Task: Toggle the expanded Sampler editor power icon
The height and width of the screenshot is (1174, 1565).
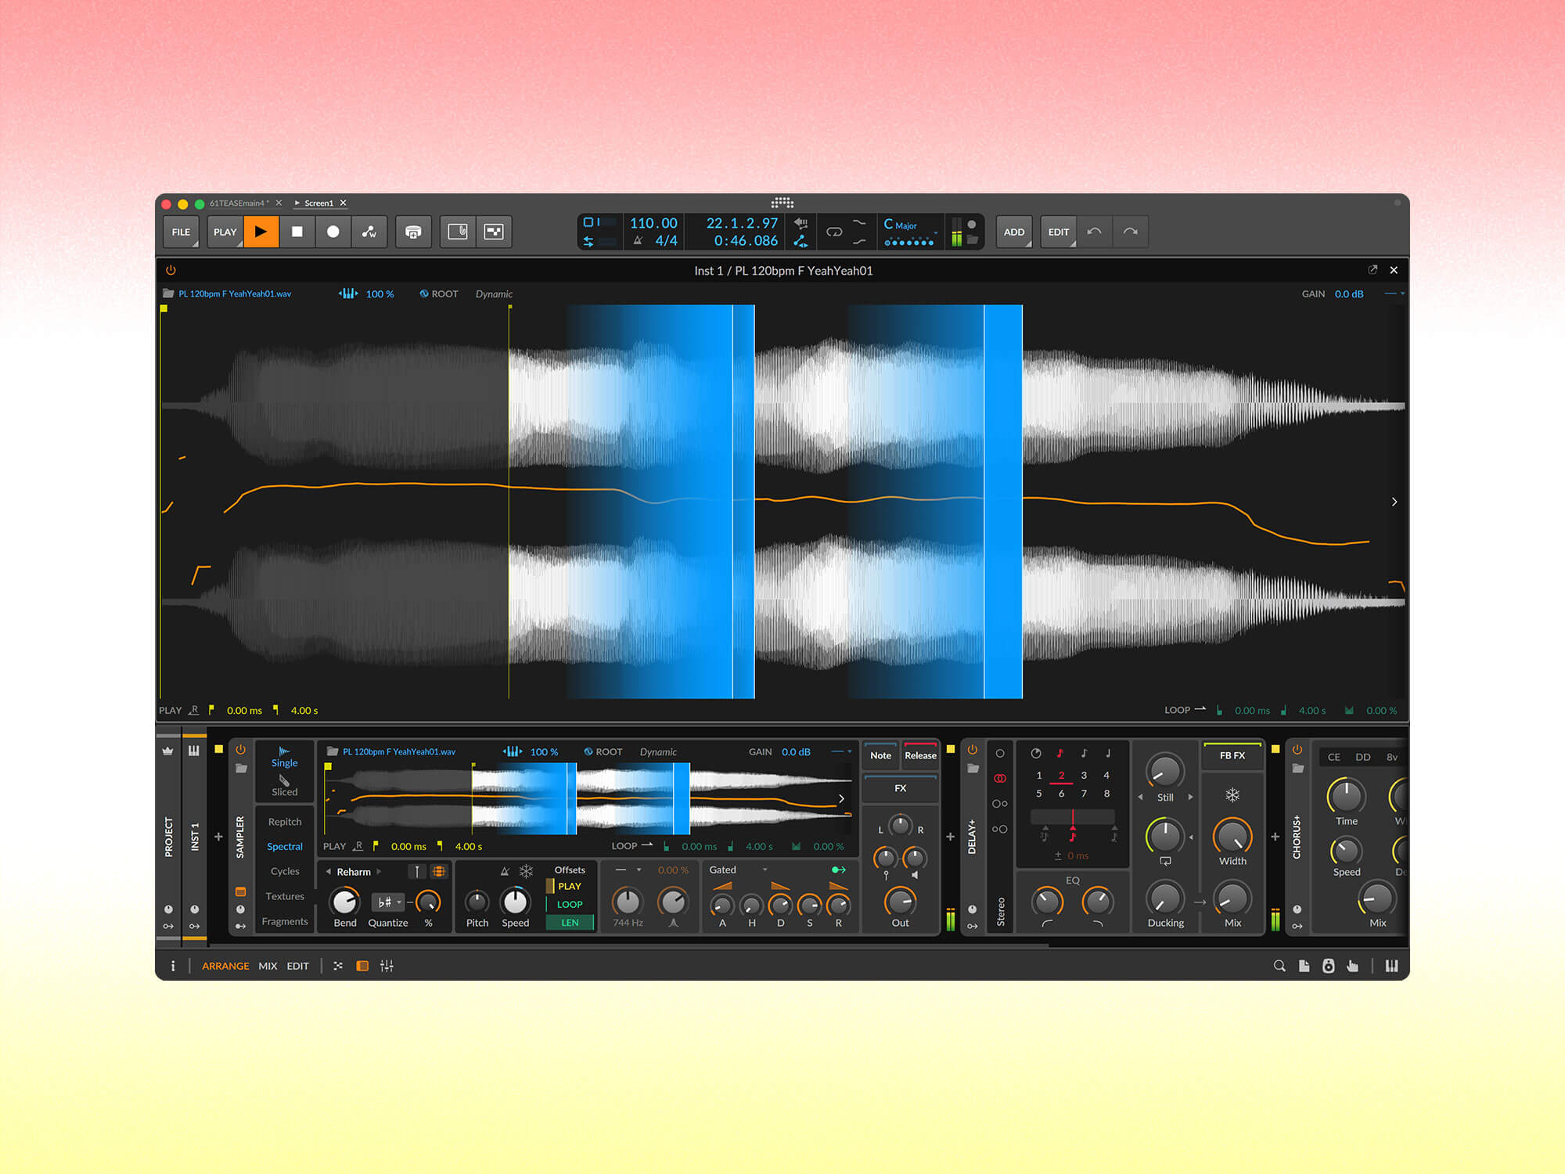Action: click(171, 270)
